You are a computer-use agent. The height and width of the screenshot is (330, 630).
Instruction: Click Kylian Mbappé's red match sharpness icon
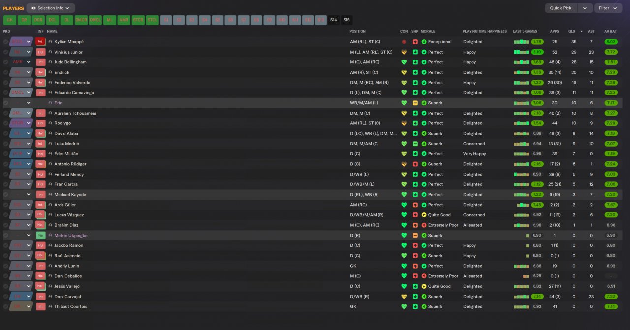[x=415, y=42]
